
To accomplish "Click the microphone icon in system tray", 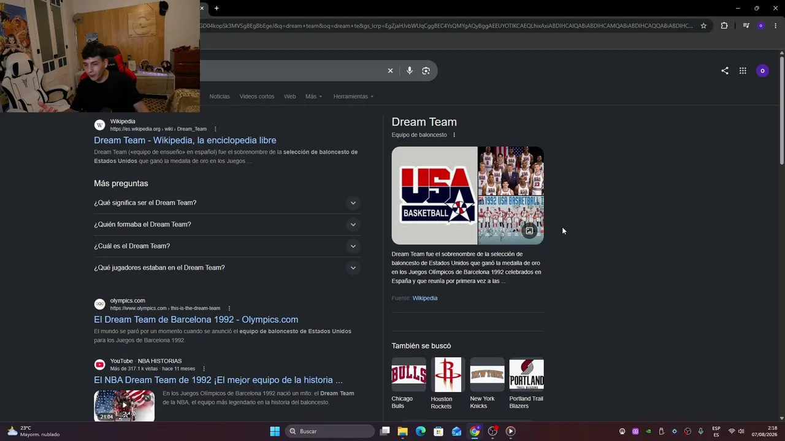I will click(x=700, y=431).
